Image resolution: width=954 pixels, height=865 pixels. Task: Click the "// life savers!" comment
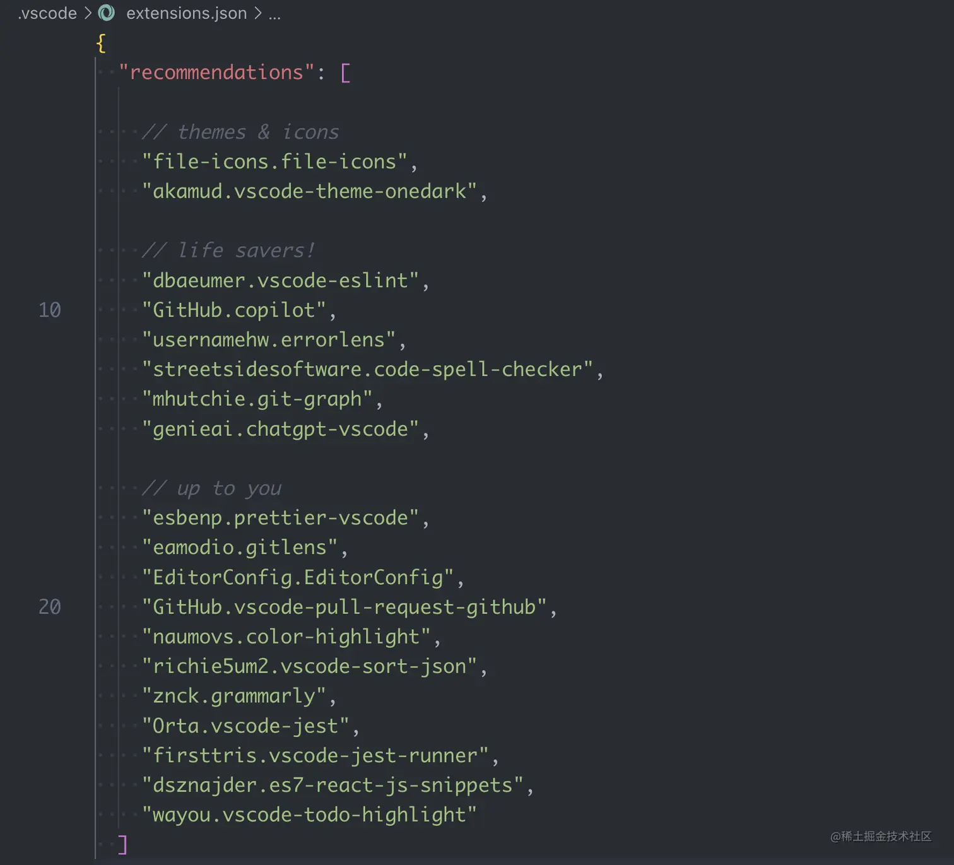coord(228,250)
